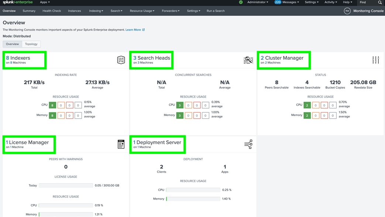The width and height of the screenshot is (385, 217).
Task: Select Run a Search in navigation
Action: [x=216, y=11]
